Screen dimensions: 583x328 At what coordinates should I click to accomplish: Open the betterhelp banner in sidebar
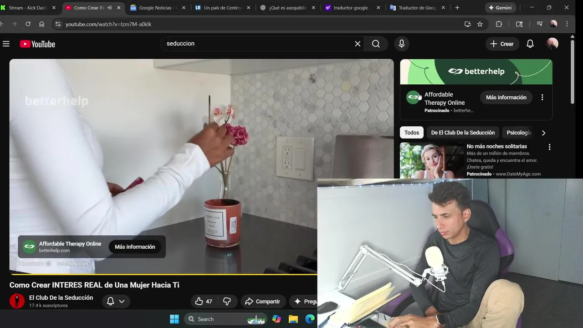476,72
